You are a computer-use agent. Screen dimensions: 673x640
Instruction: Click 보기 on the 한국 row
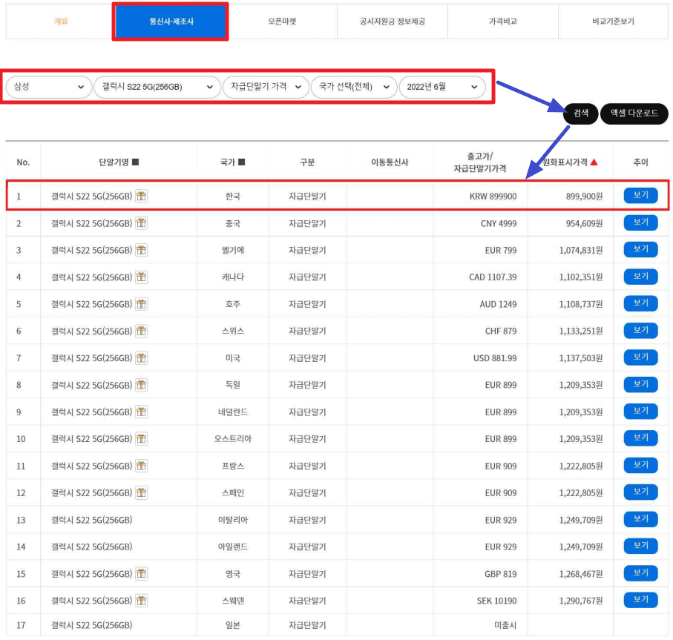(x=643, y=195)
